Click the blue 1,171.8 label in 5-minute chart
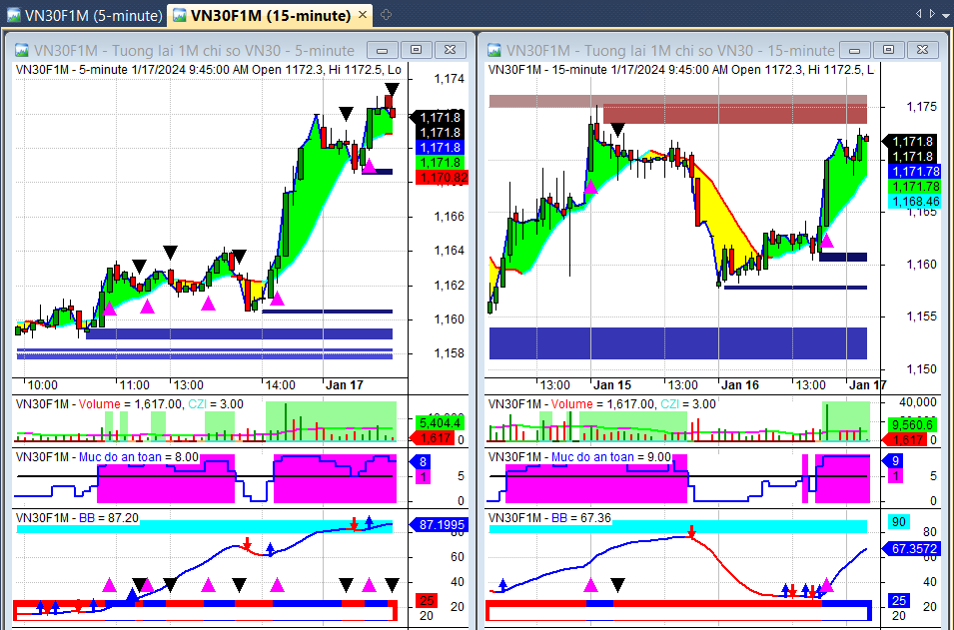The height and width of the screenshot is (630, 954). [x=440, y=147]
